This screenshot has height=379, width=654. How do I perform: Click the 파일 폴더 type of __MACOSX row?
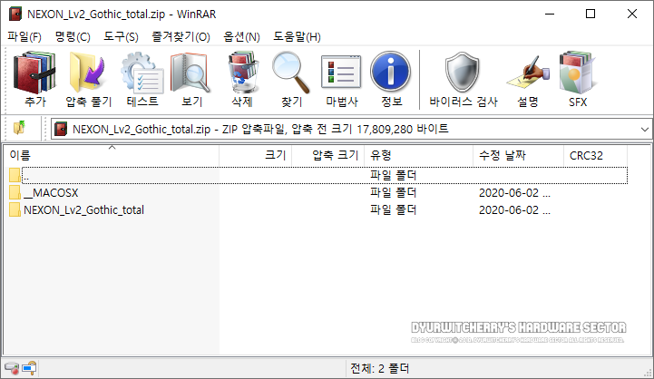point(394,192)
